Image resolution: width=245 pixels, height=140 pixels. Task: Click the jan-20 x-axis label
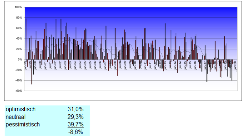click(x=235, y=65)
